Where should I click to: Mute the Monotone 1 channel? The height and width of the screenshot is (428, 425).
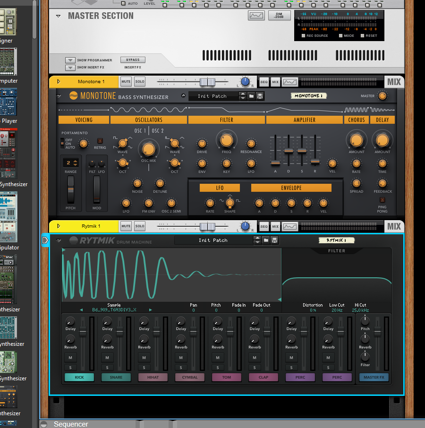(126, 82)
